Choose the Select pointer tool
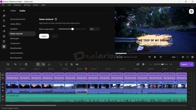196x110 pixels. 38,64
